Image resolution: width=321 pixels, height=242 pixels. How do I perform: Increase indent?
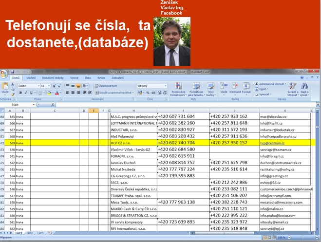90,93
